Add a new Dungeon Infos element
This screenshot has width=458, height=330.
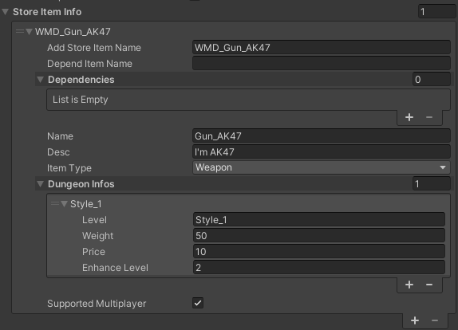409,285
